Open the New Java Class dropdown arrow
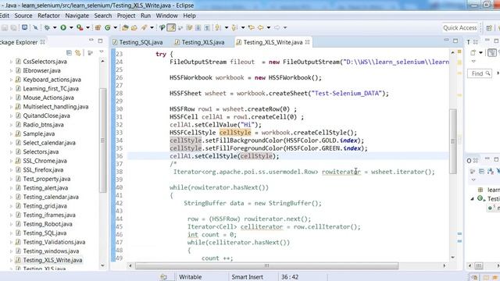500x281 pixels. pos(115,28)
